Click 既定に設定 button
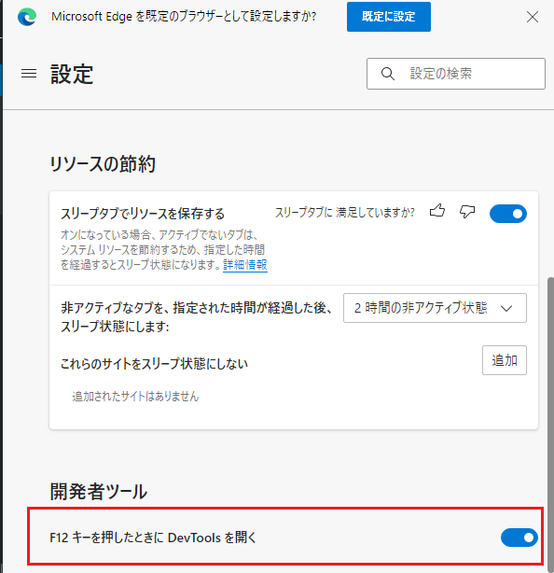The width and height of the screenshot is (554, 573). coord(389,17)
